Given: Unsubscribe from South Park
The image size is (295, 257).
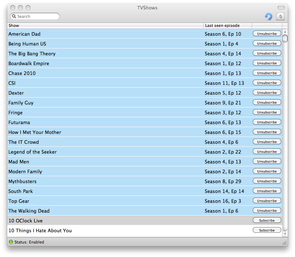Looking at the screenshot, I should point(267,191).
